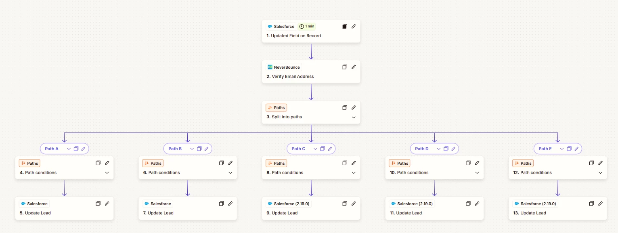This screenshot has width=618, height=233.
Task: Click copy icon on step 9 Update Lead
Action: (345, 204)
